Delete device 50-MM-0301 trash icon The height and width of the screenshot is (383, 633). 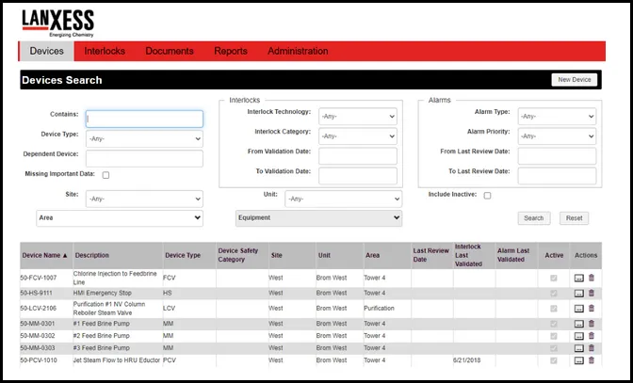592,324
